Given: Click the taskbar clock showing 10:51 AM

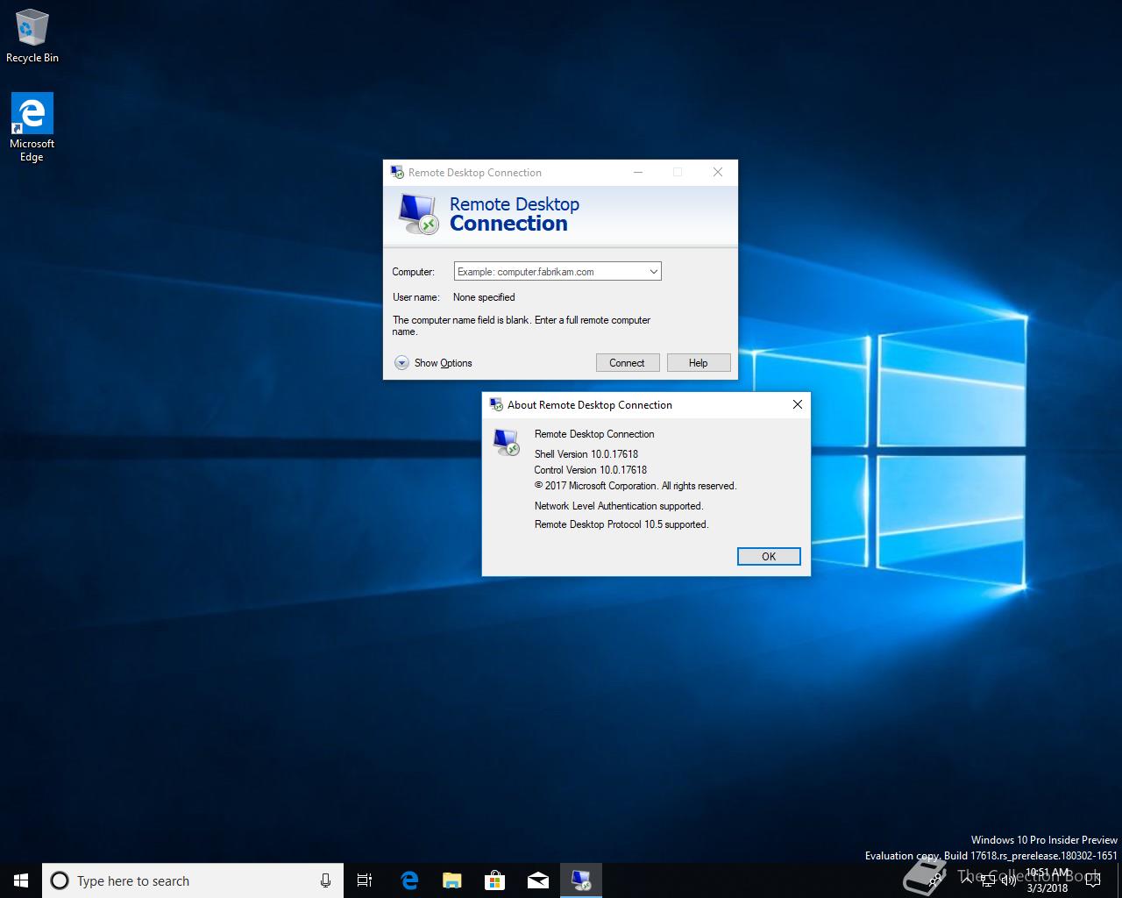Looking at the screenshot, I should (x=1047, y=880).
